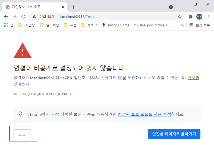
Task: Go back using the browser back arrow
Action: (x=6, y=17)
